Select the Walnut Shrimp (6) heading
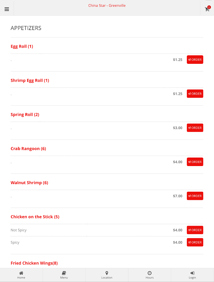 tap(30, 183)
